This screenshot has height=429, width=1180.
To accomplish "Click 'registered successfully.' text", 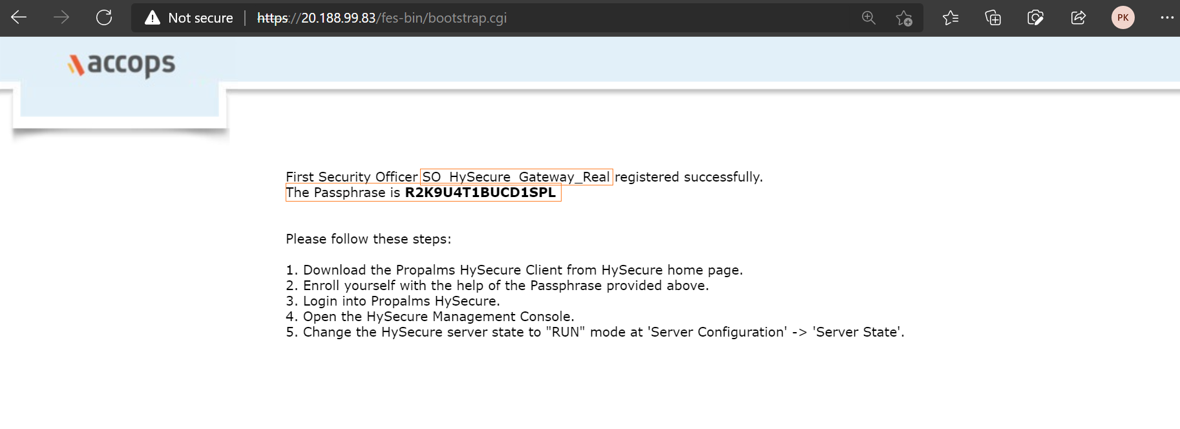I will tap(689, 177).
